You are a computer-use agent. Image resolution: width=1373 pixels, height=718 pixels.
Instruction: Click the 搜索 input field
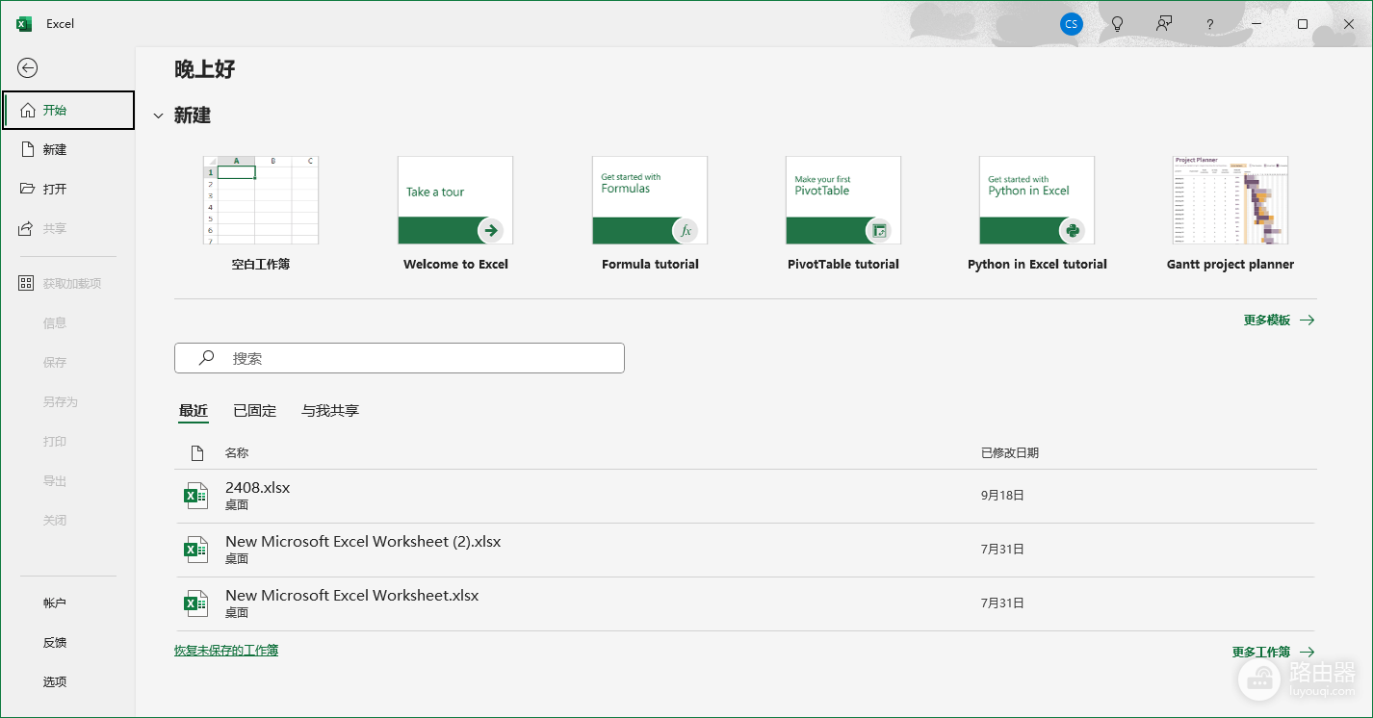pos(400,358)
